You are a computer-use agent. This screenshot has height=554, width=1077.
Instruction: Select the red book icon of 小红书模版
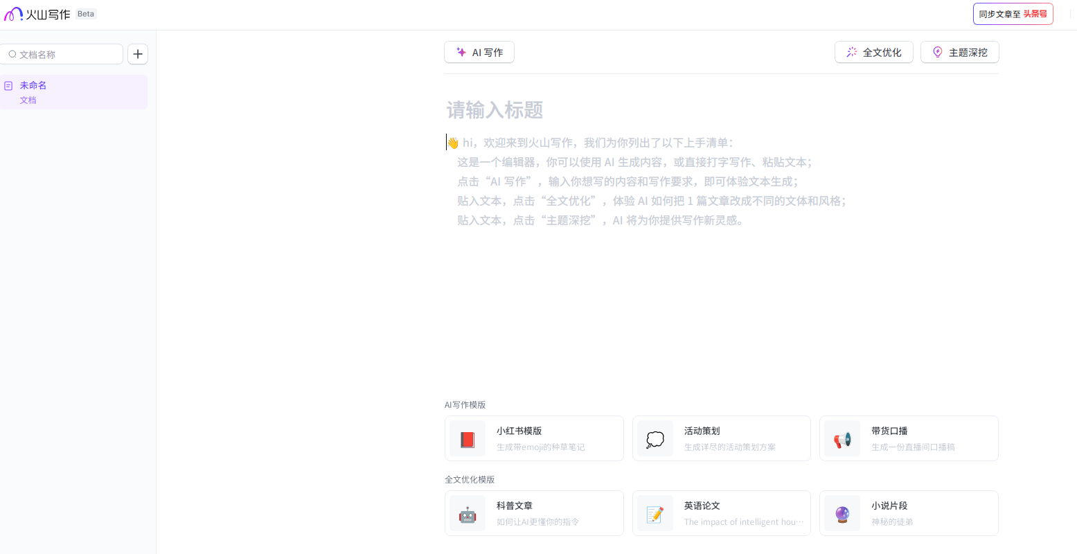click(x=467, y=438)
